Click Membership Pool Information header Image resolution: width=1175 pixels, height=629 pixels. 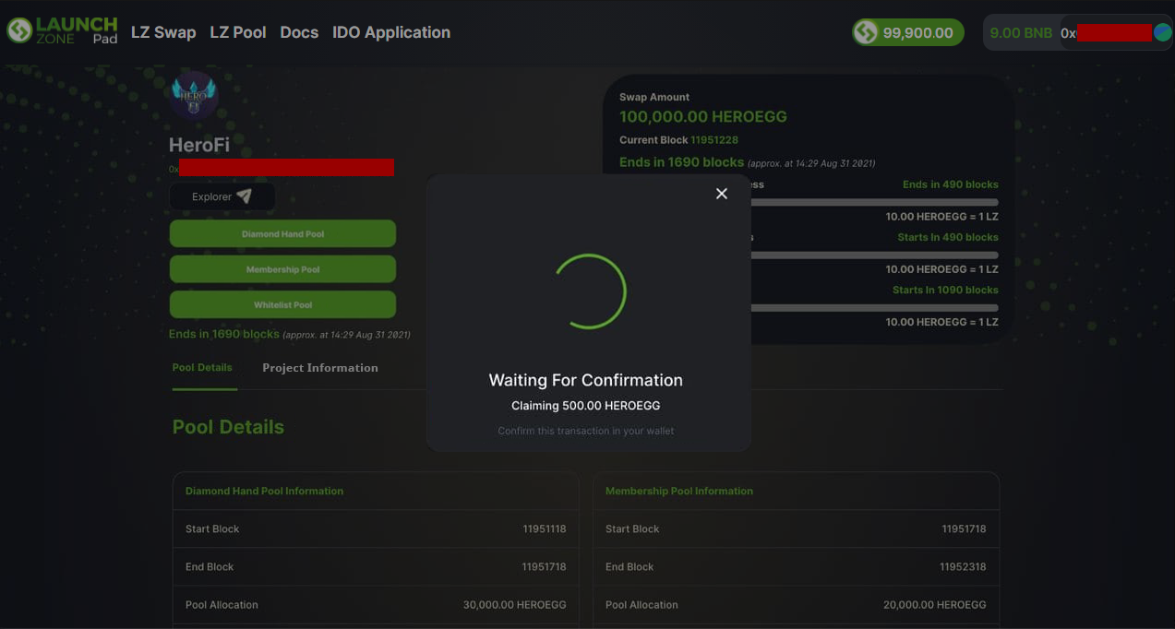click(x=679, y=491)
